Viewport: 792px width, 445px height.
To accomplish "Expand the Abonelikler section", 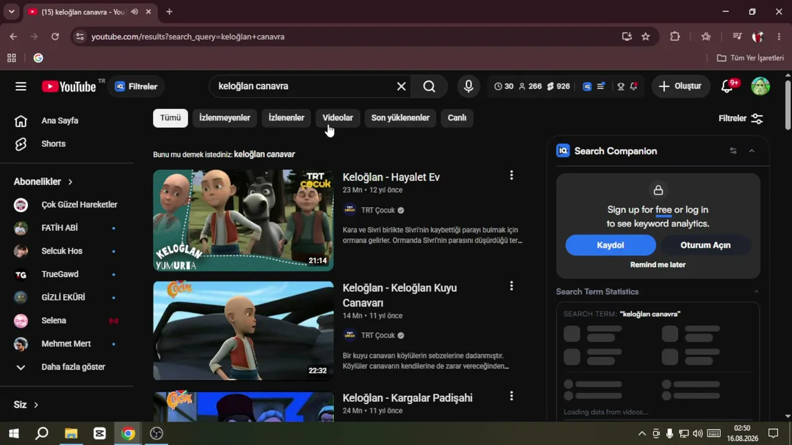I will tap(43, 182).
